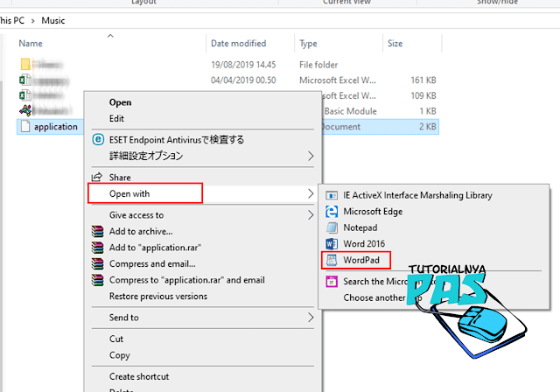Click the date 19/08/2019 14.45
Image resolution: width=560 pixels, height=392 pixels.
(243, 65)
